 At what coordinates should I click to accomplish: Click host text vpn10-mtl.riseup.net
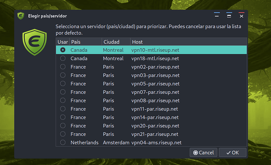pos(155,50)
